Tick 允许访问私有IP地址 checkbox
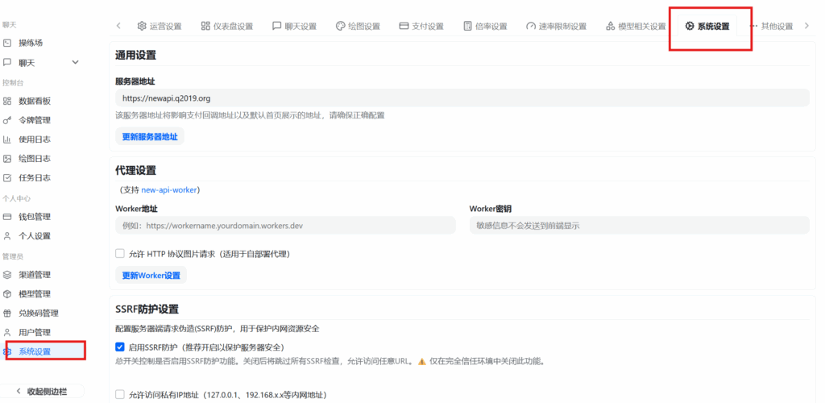Screen dimensions: 825x403 pyautogui.click(x=120, y=395)
